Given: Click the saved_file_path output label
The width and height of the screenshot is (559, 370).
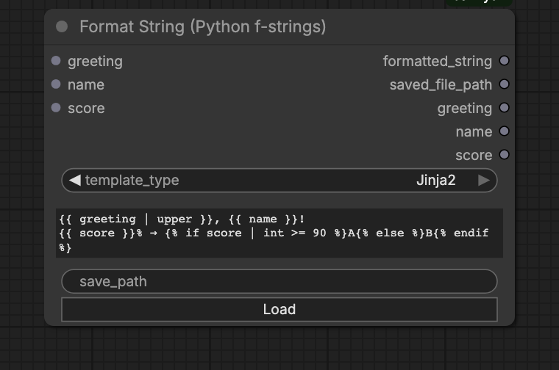Looking at the screenshot, I should pos(441,84).
